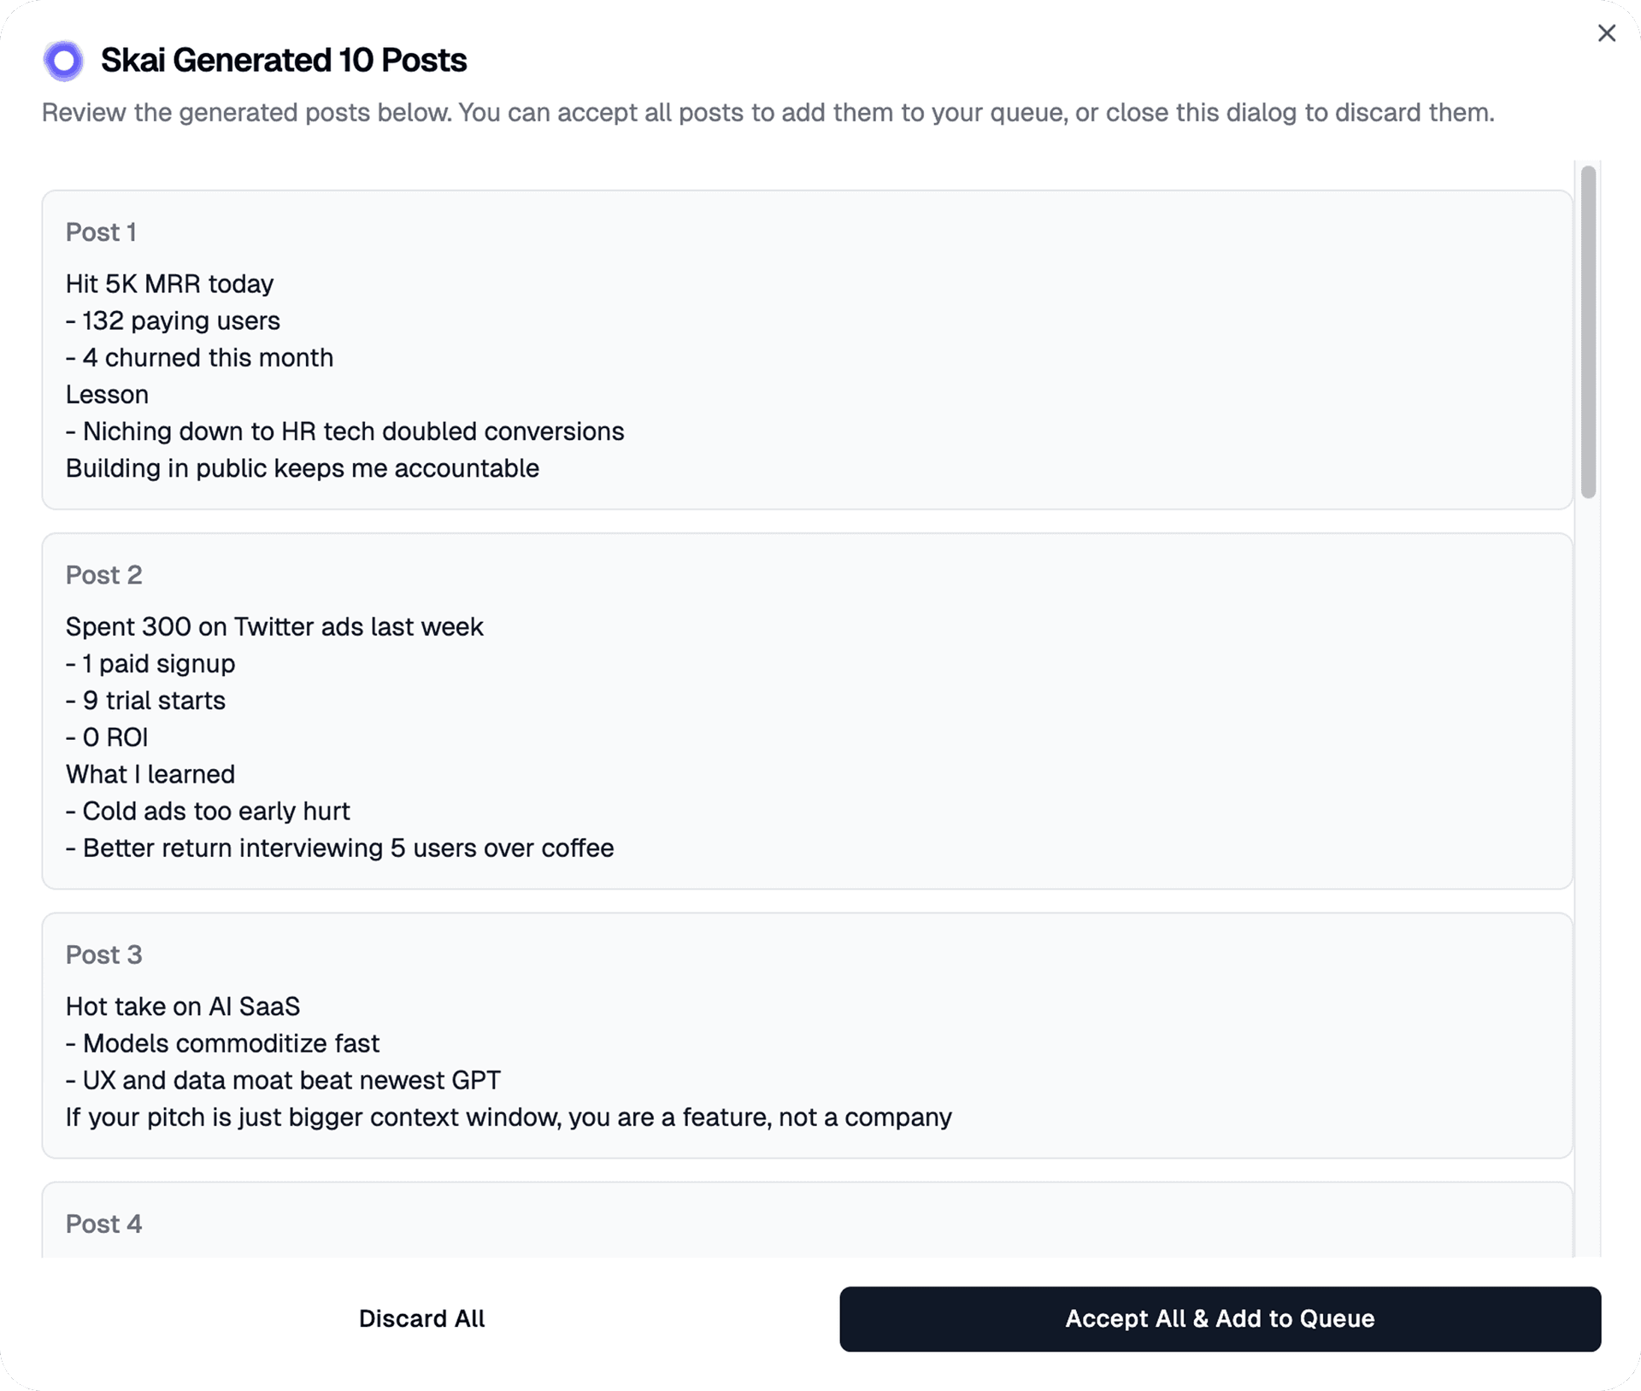The height and width of the screenshot is (1391, 1641).
Task: Click the Skai purple ring logo
Action: pos(64,61)
